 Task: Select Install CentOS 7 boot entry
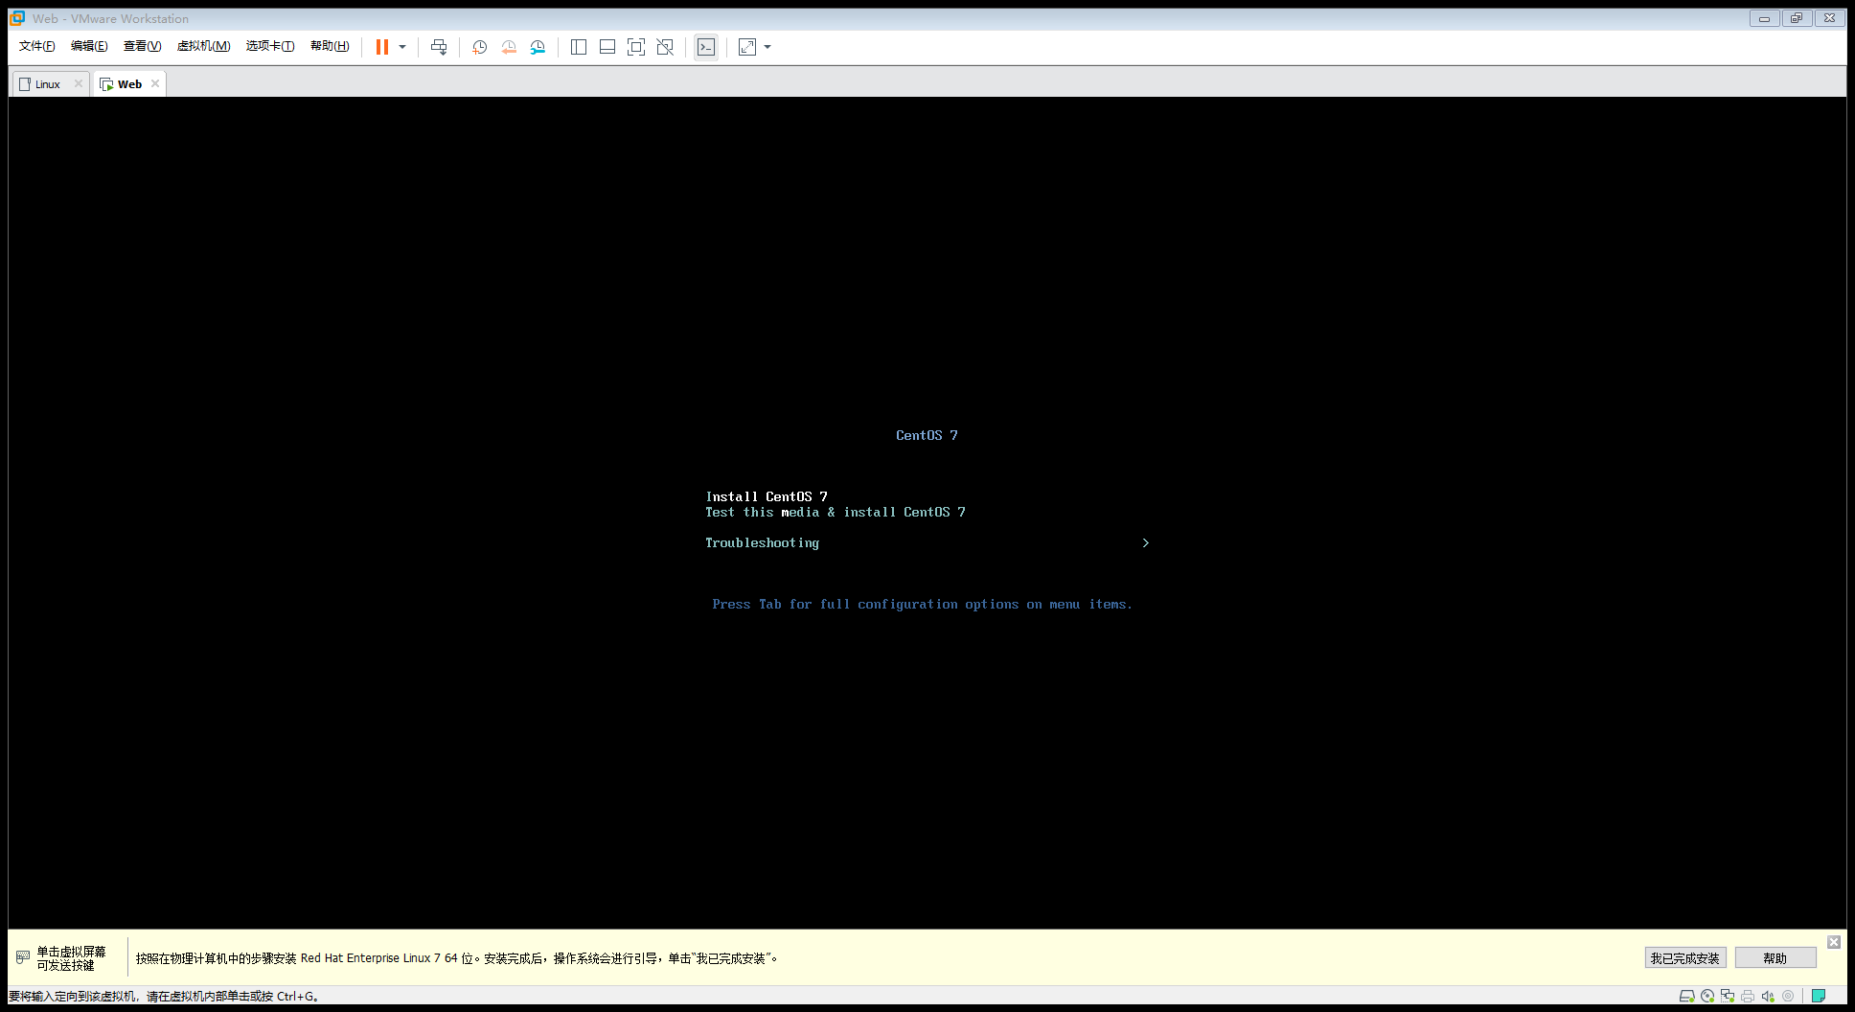click(767, 496)
